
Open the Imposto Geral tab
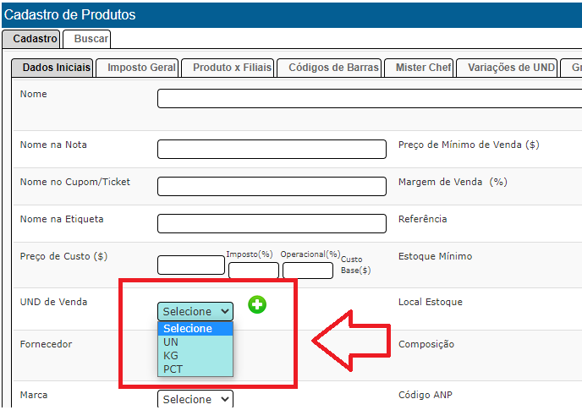coord(137,68)
